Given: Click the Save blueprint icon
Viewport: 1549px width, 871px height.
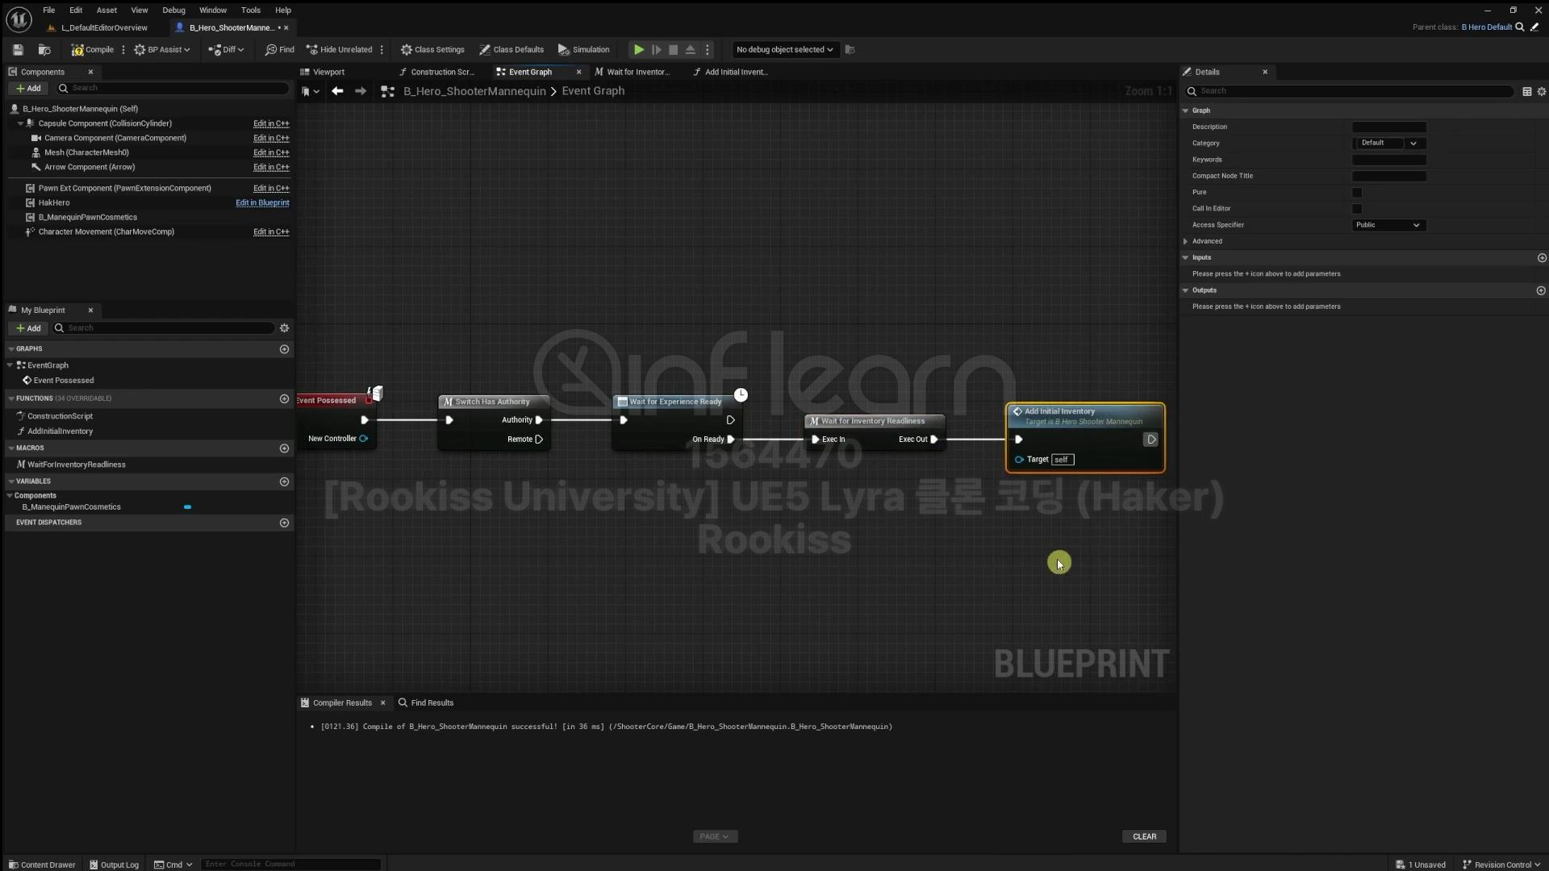Looking at the screenshot, I should click(18, 50).
